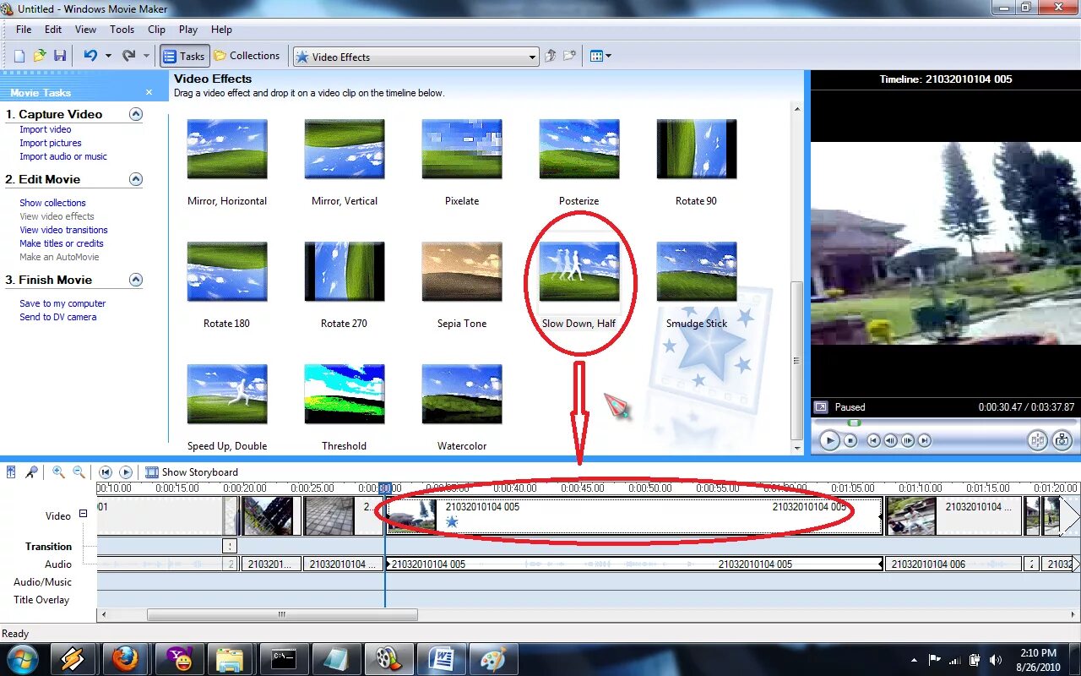
Task: Open the Help menu
Action: click(x=221, y=29)
